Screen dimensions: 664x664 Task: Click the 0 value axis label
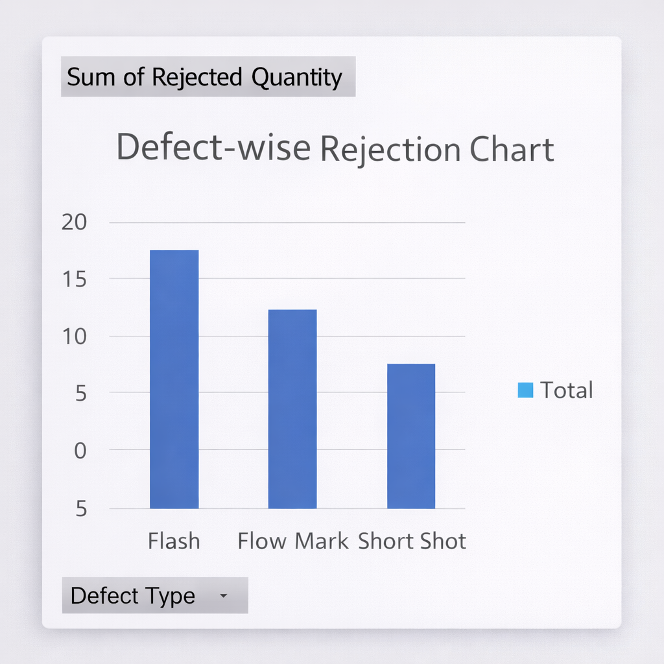point(80,450)
